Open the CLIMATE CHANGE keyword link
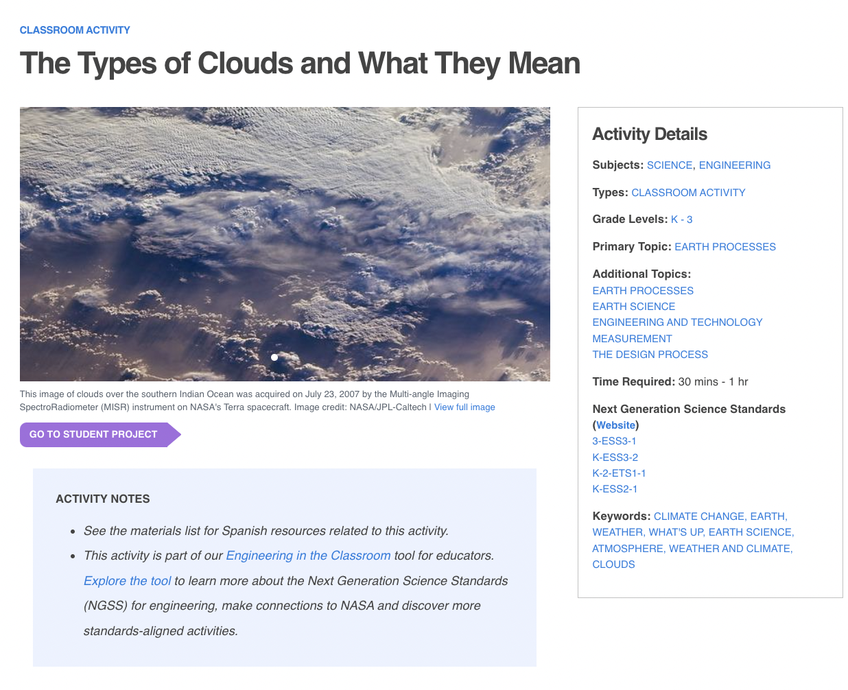Screen dimensions: 848x690 698,516
